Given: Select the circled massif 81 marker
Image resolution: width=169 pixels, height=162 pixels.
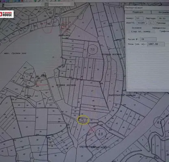Looking at the screenshot, I should [159, 122].
